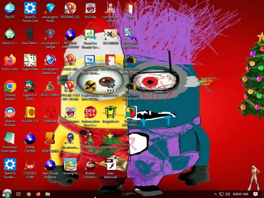Open File Explorer from the taskbar
The image size is (264, 198).
[48, 194]
